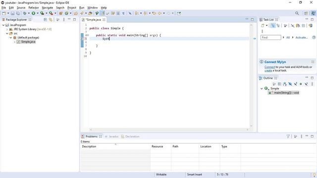This screenshot has height=178, width=317.
Task: Click the Pin Editor toolbar icon
Action: (x=179, y=13)
